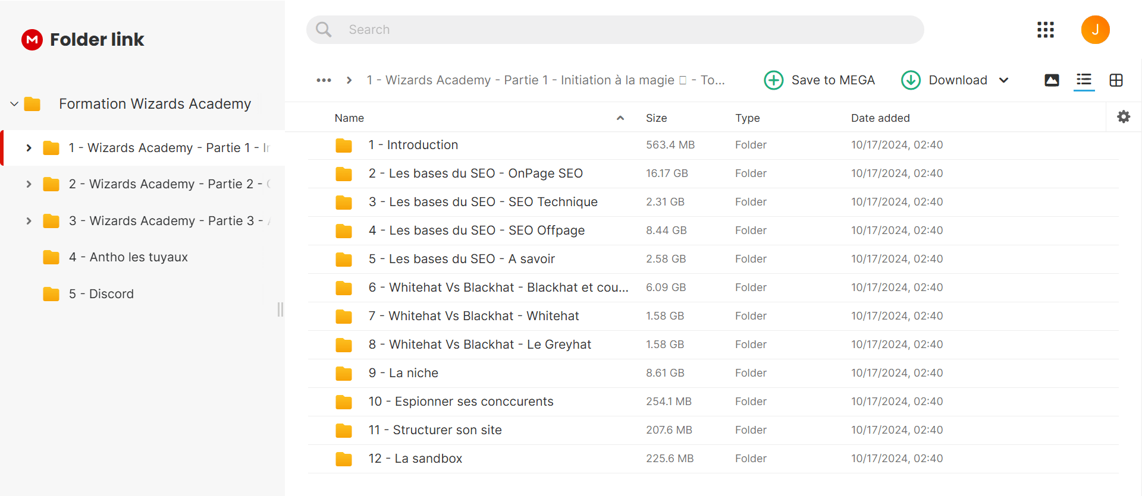The image size is (1142, 496).
Task: Open the apps grid menu icon
Action: coord(1045,30)
